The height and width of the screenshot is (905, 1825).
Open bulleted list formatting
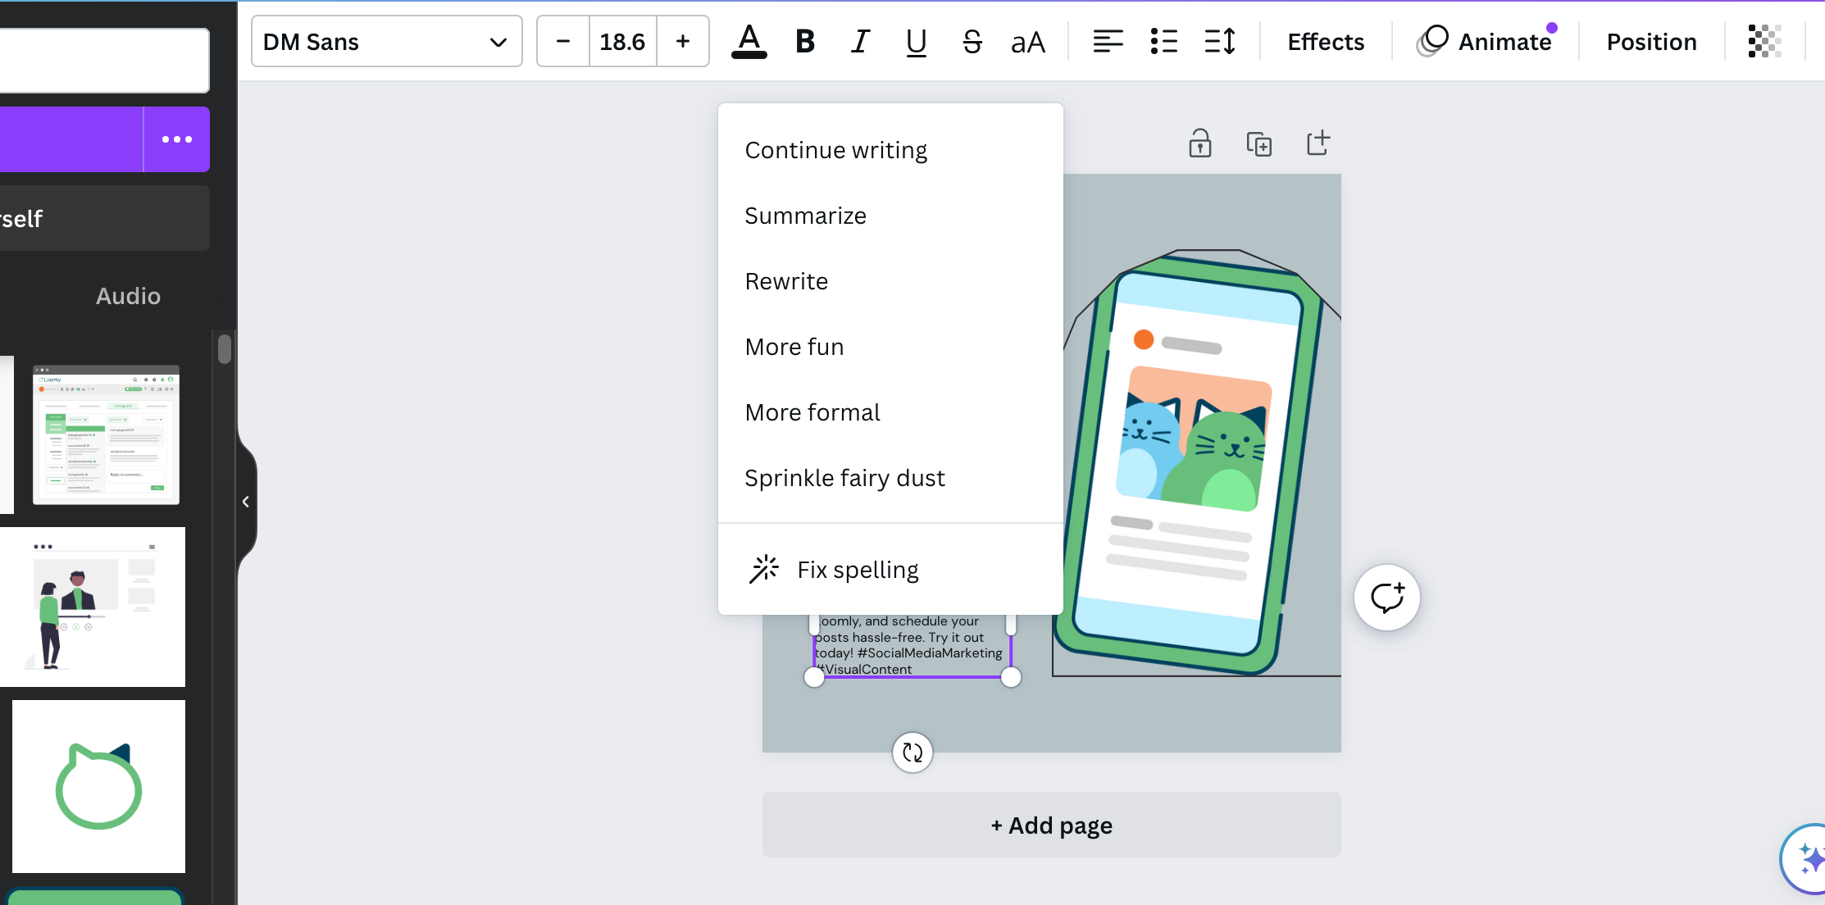(1163, 41)
